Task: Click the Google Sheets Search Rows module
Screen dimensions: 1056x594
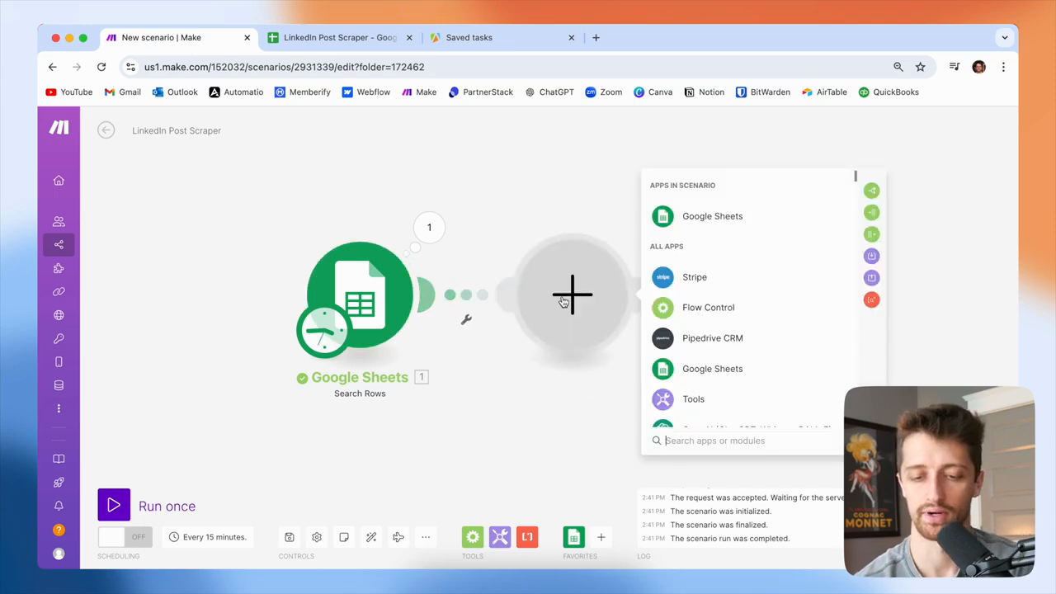Action: (360, 295)
